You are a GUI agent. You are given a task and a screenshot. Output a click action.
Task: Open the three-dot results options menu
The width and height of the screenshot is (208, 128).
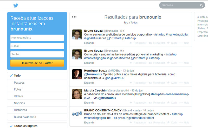tap(74, 17)
